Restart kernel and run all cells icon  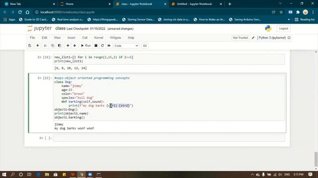(109, 45)
